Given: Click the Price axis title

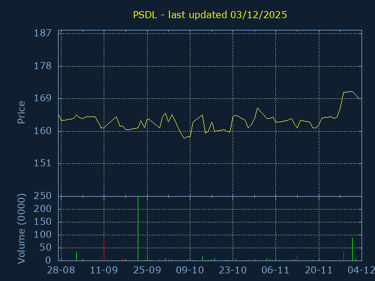Looking at the screenshot, I should coord(21,112).
